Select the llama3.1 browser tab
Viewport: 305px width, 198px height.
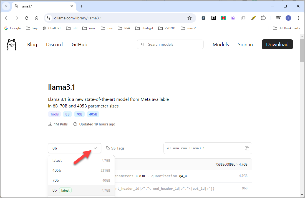(44, 6)
